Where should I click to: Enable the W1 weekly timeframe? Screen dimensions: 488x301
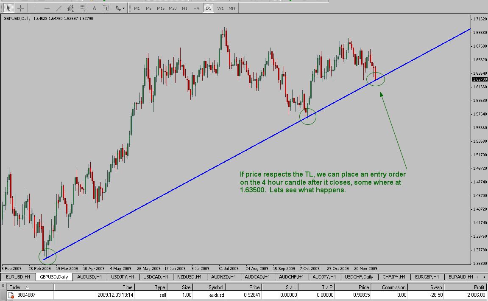[x=220, y=8]
